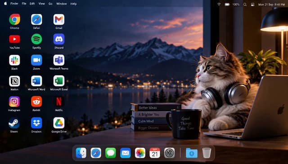Open the Window menu
The image size is (288, 164).
tap(61, 4)
